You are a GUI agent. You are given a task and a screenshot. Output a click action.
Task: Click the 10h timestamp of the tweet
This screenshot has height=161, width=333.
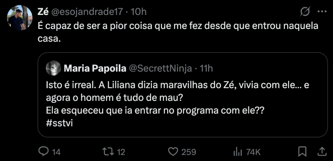click(x=138, y=12)
